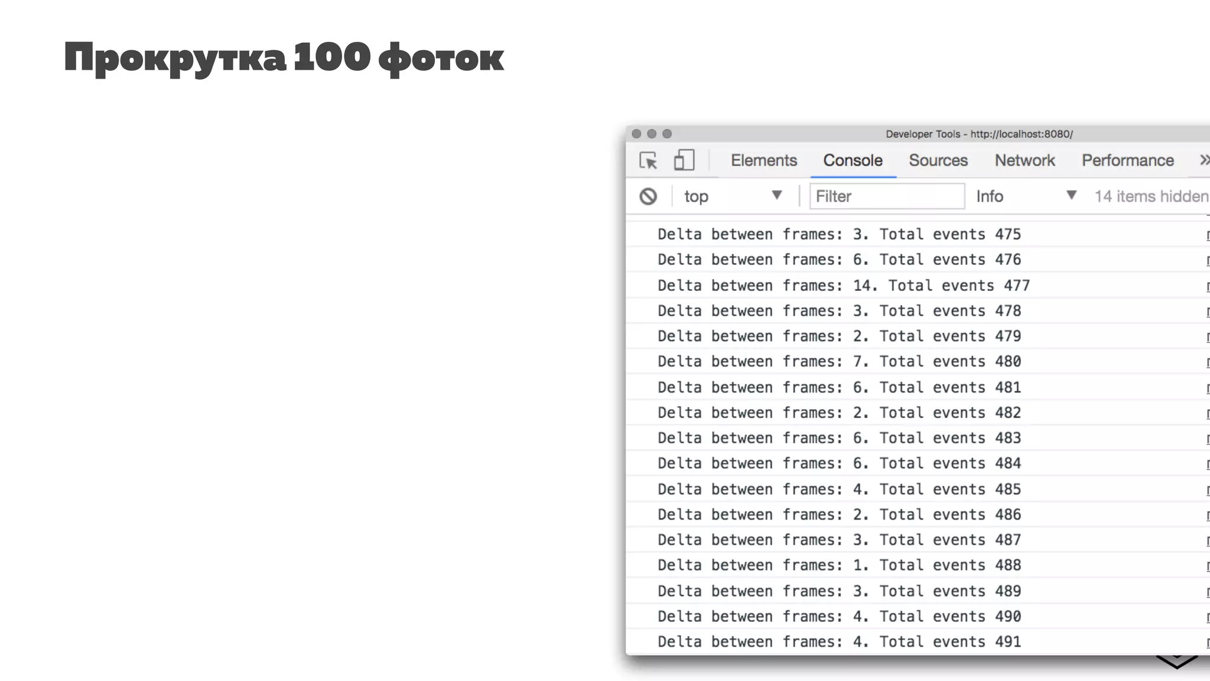Viewport: 1210px width, 681px height.
Task: Focus the console Filter input field
Action: (887, 196)
